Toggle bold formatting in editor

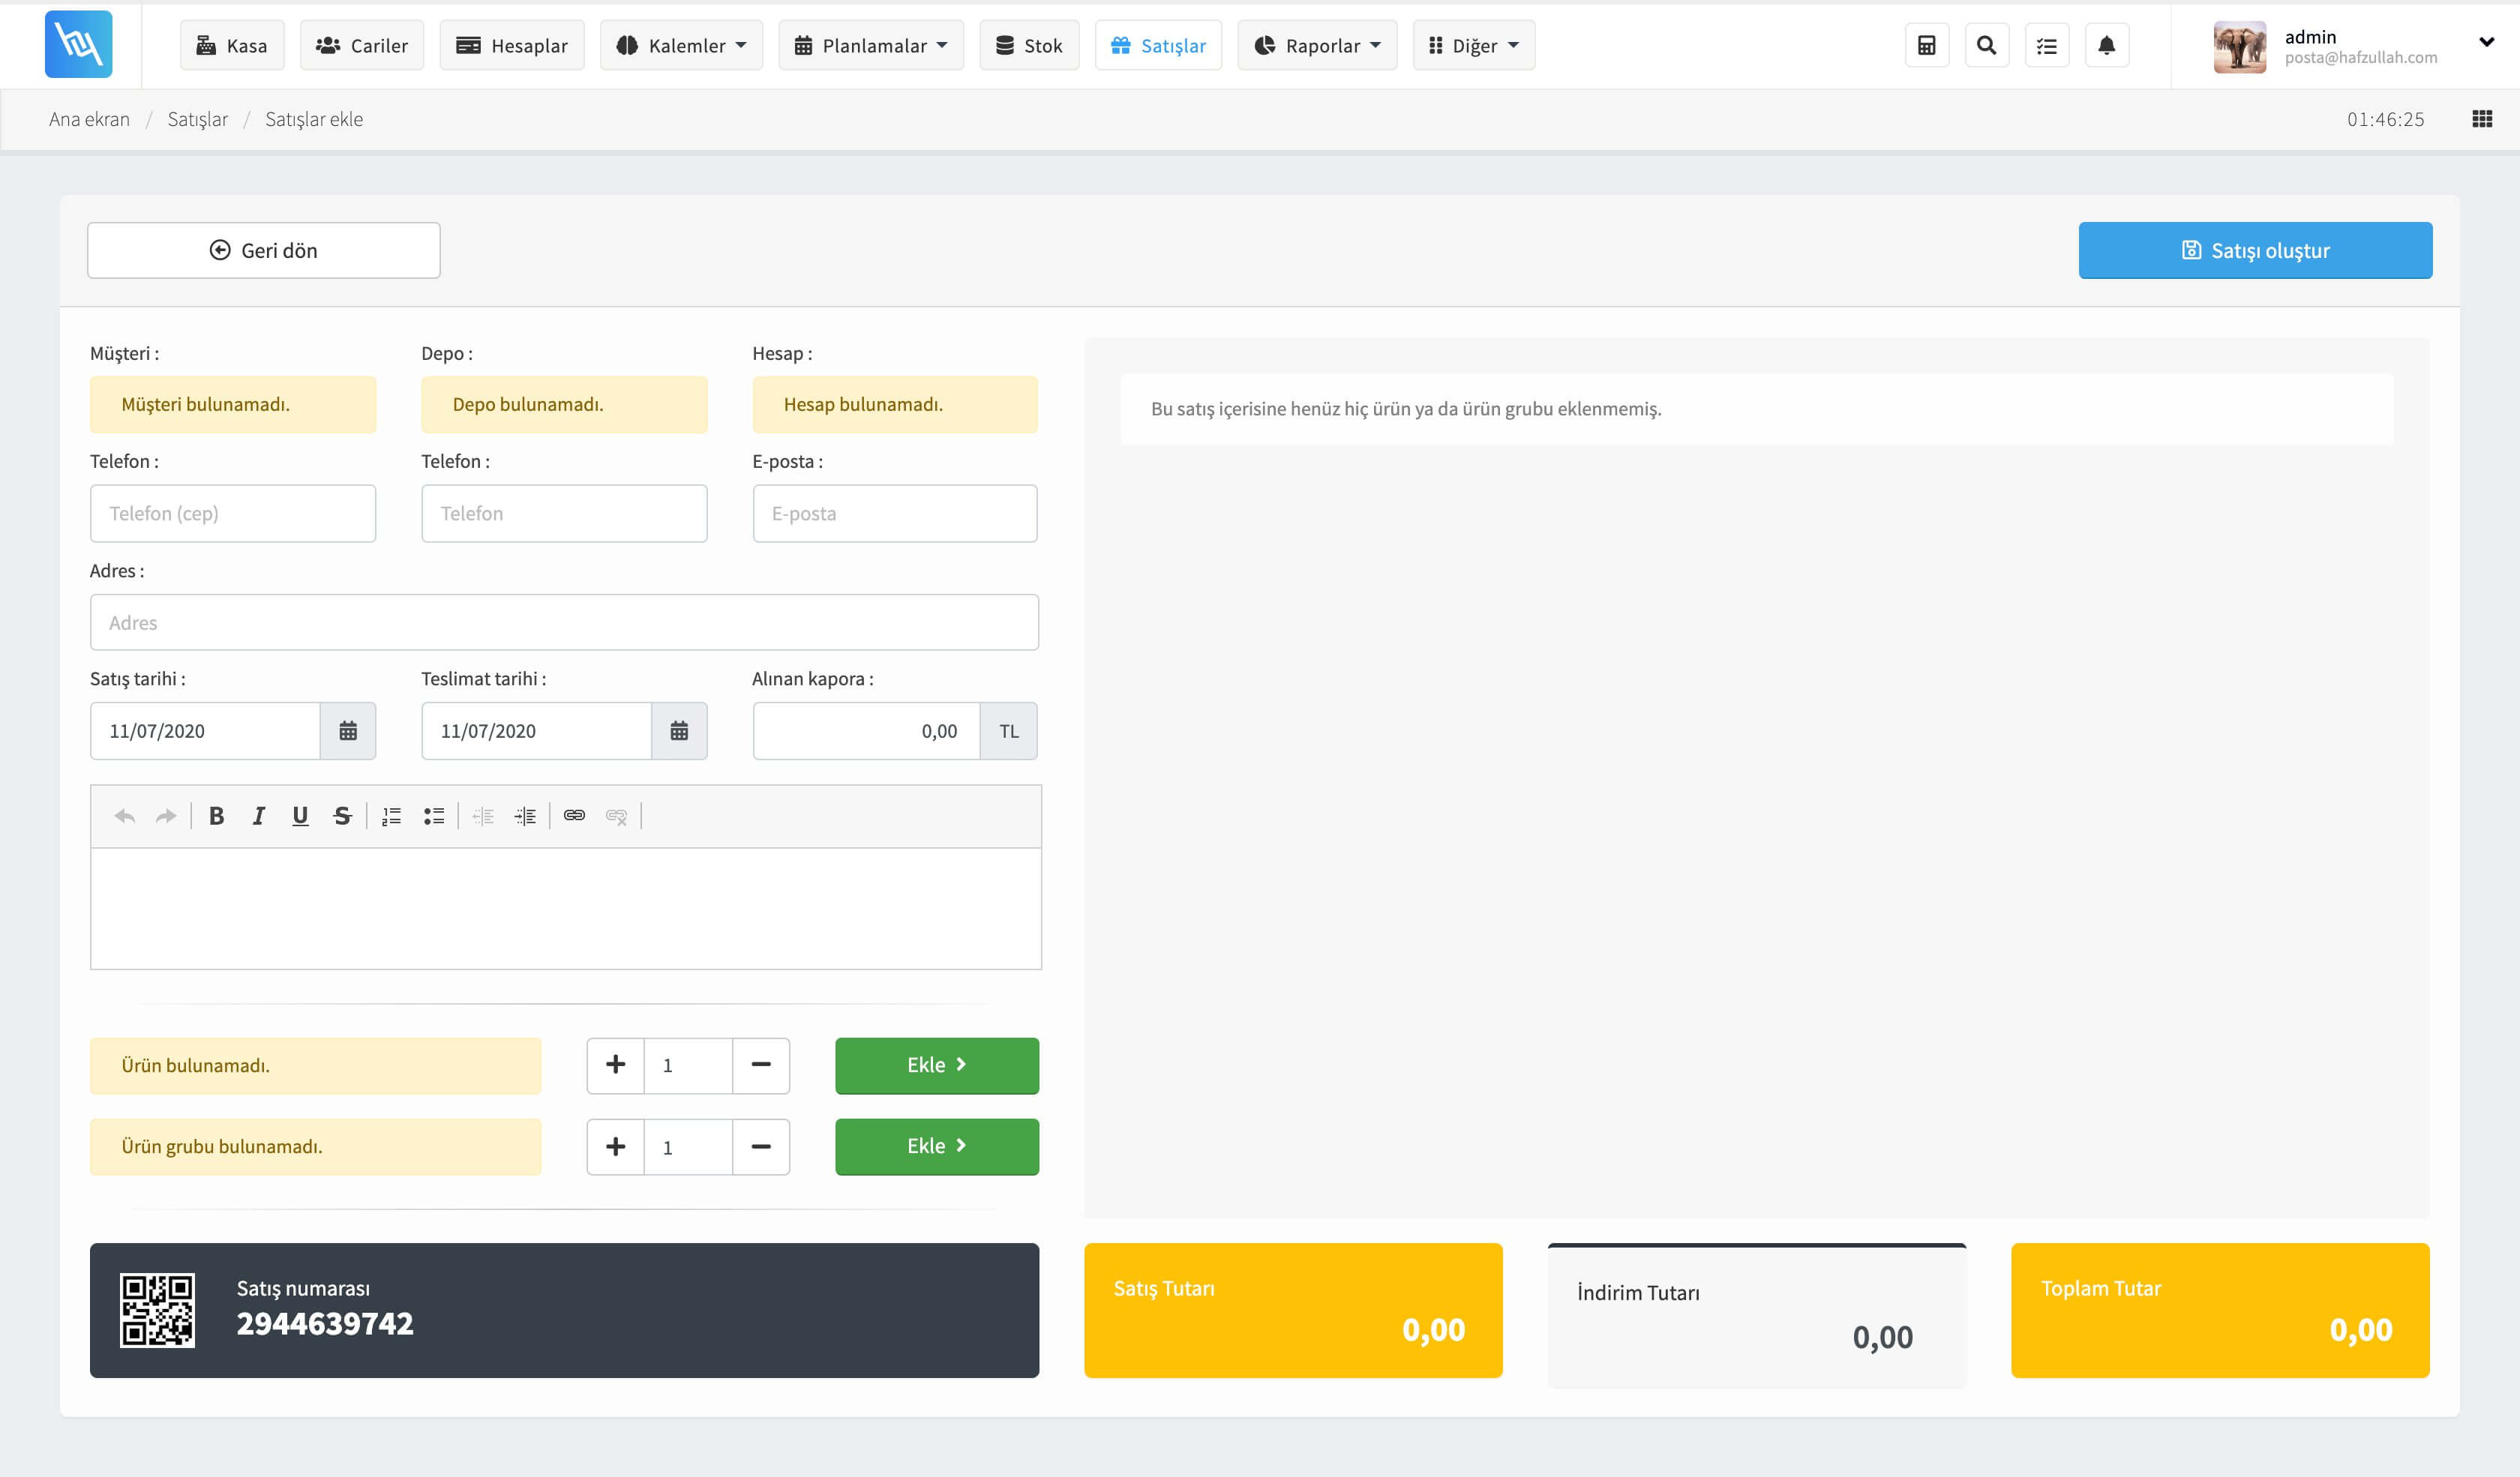point(216,816)
